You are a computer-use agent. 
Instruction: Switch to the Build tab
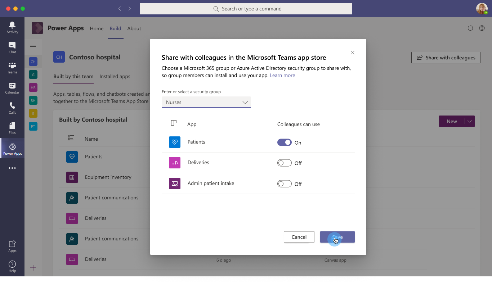115,28
